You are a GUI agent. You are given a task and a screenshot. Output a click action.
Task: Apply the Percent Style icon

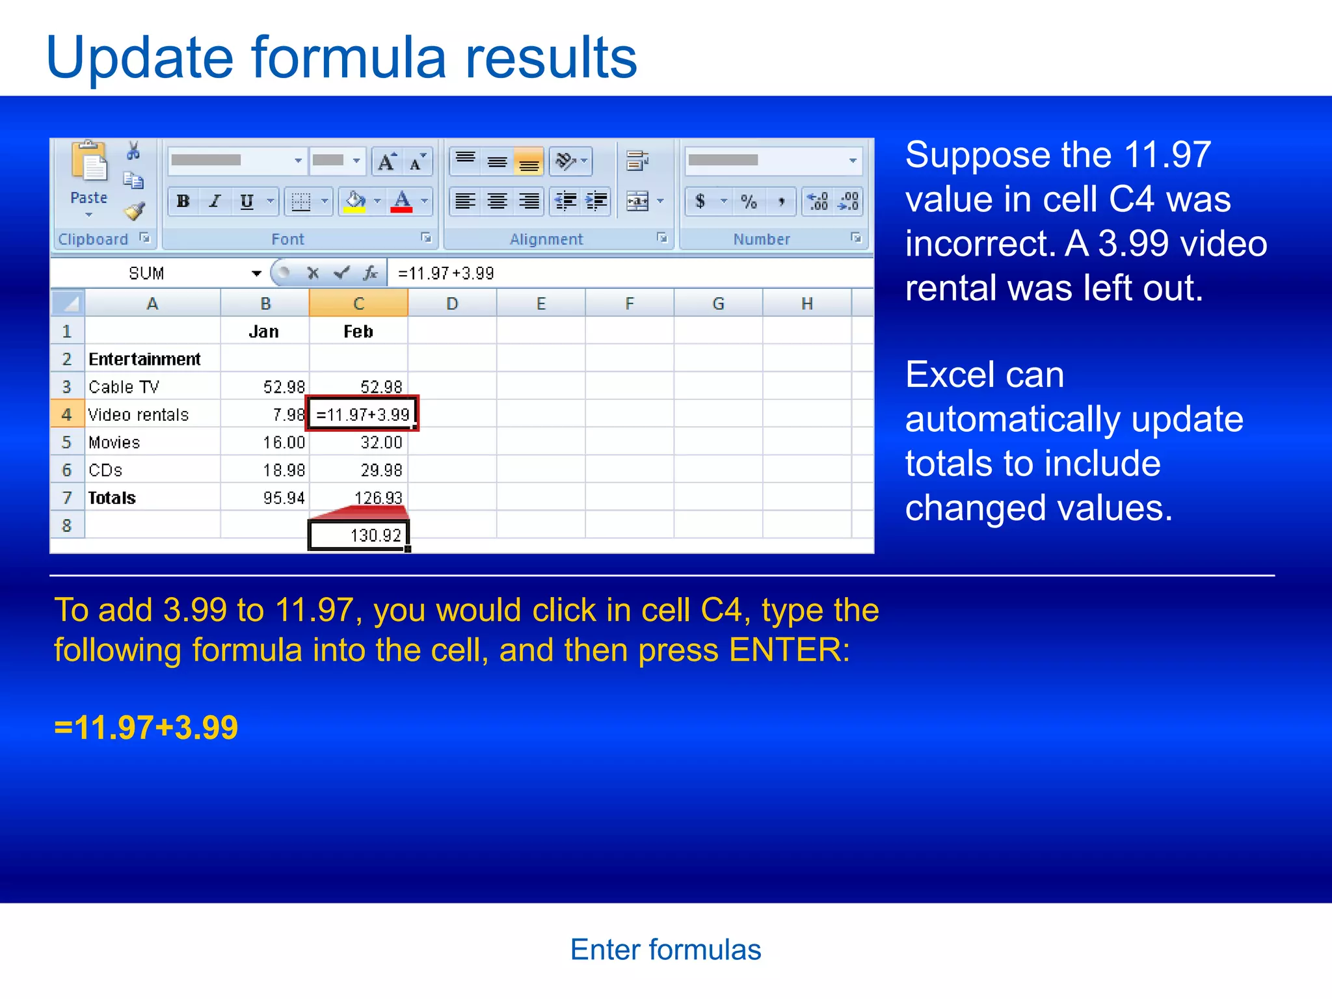tap(749, 202)
